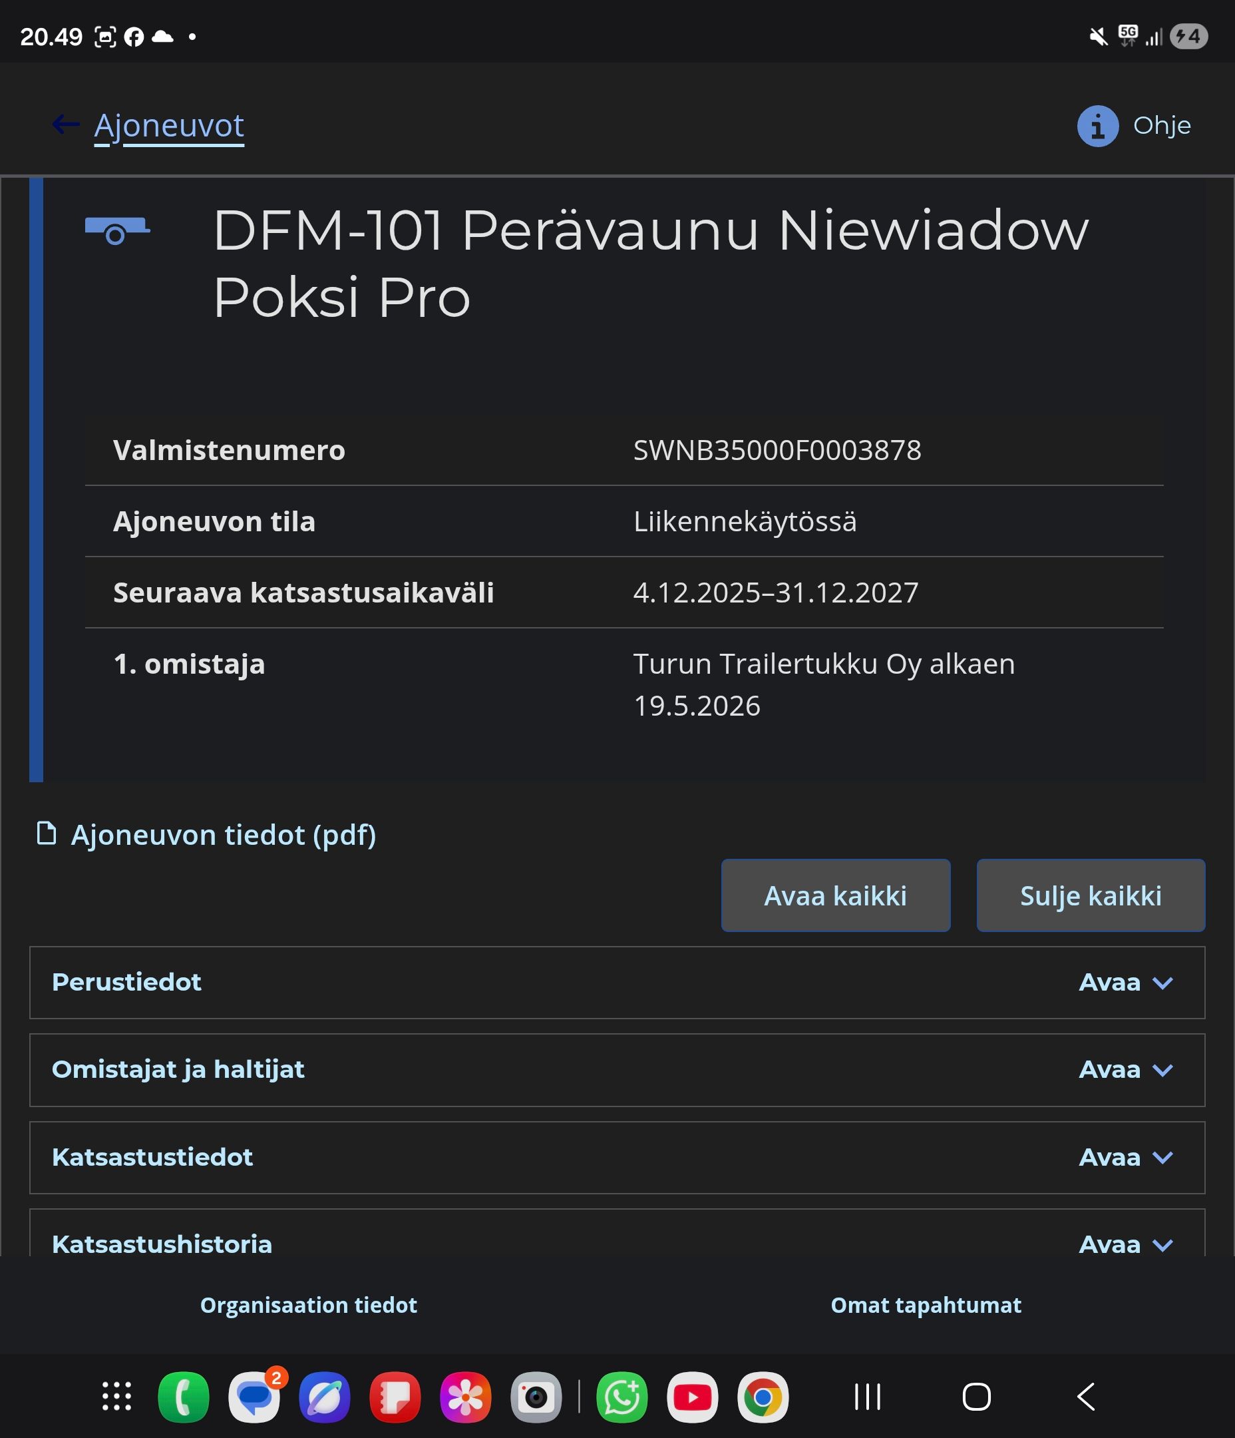Tap the back arrow beside Ajoneuvot
Image resolution: width=1235 pixels, height=1438 pixels.
[x=66, y=125]
